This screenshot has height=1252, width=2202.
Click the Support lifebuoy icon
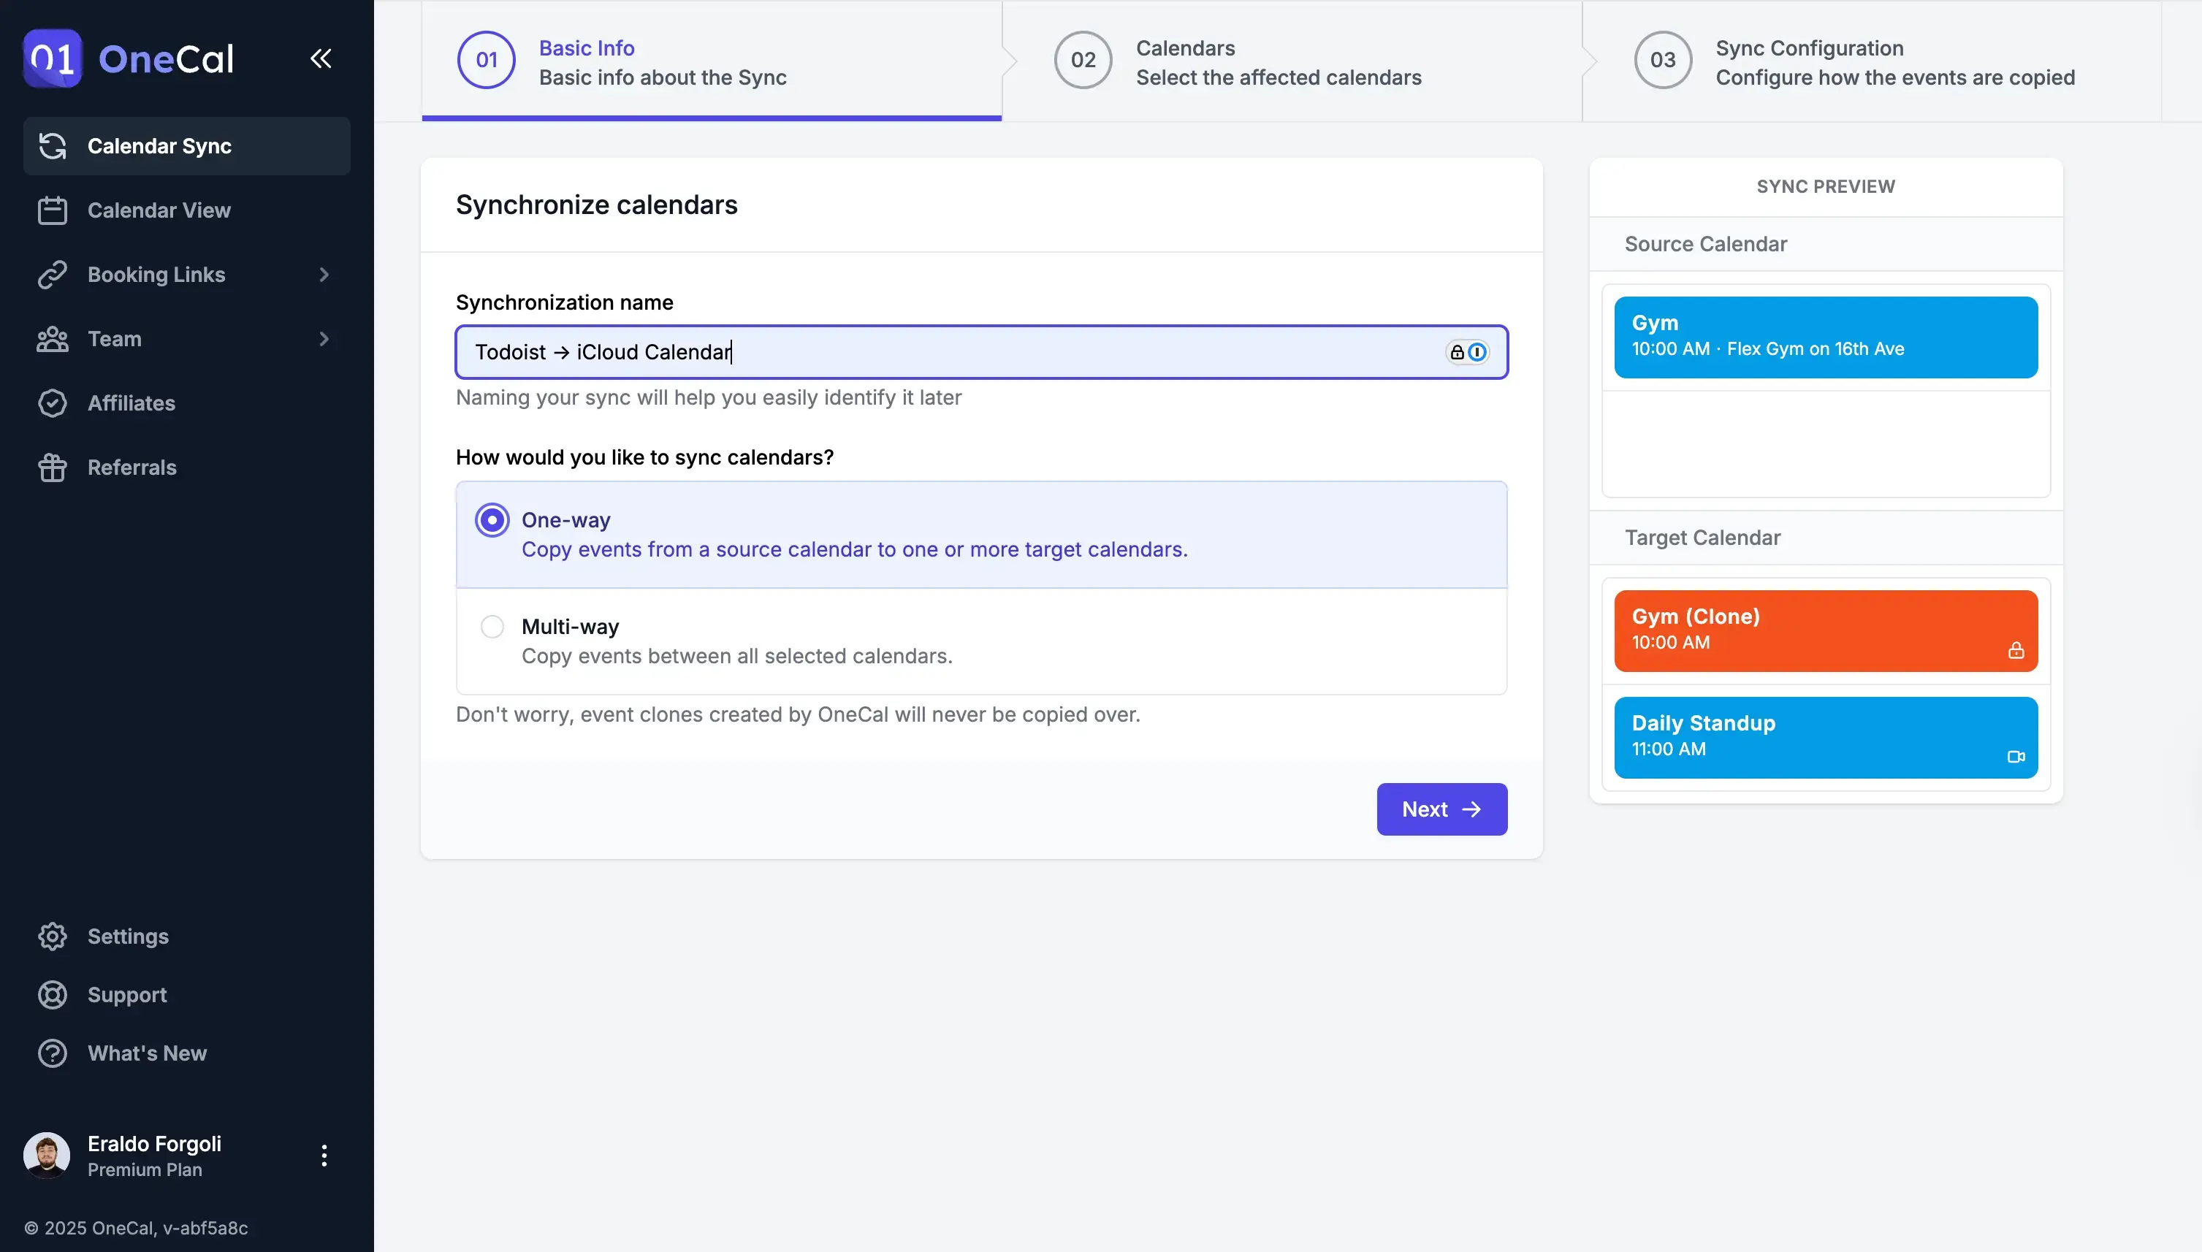53,995
